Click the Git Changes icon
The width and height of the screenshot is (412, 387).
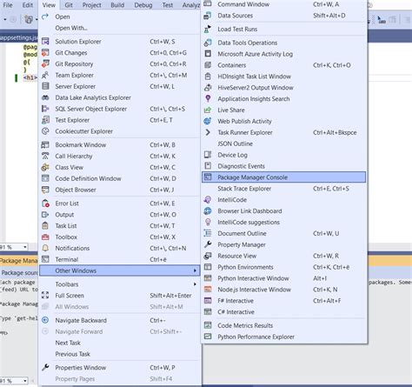[45, 53]
